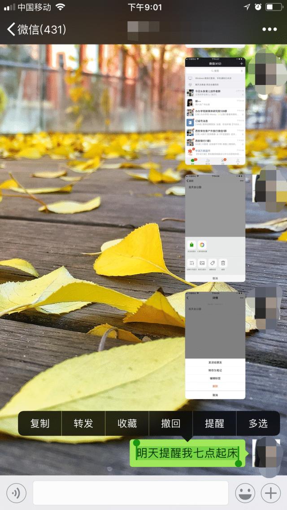Open the emoji sticker panel
This screenshot has height=510, width=287.
245,493
